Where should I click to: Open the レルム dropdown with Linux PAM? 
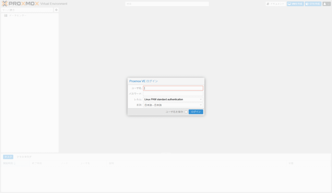pos(173,99)
